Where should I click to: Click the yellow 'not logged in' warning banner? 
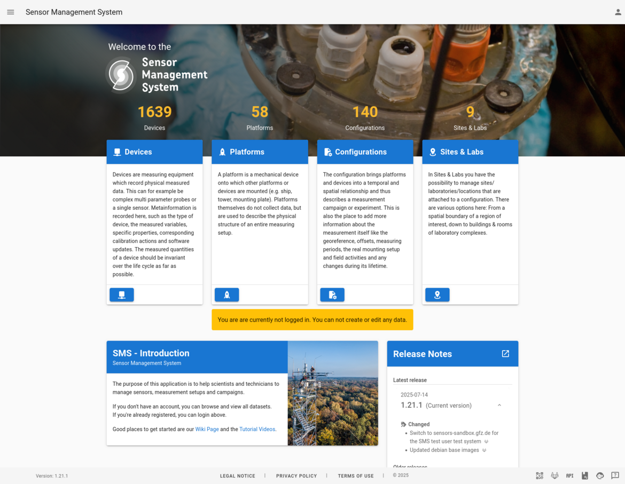tap(312, 320)
